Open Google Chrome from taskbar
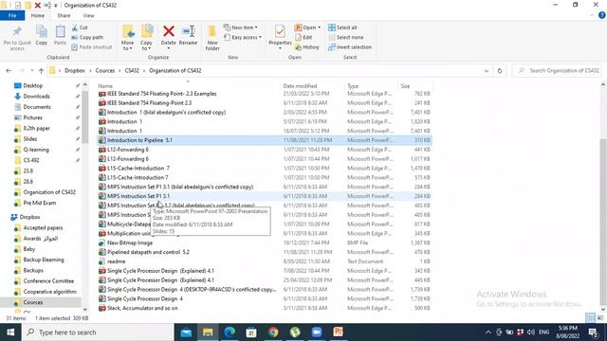This screenshot has height=341, width=607. (273, 332)
